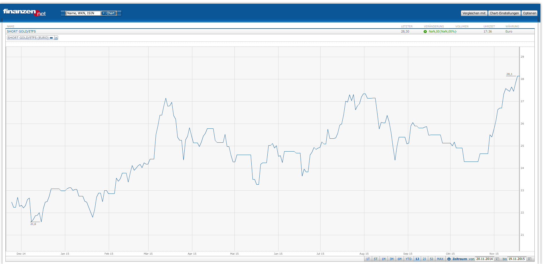The image size is (543, 264).
Task: Focus the Name, WKN, ISIN search field
Action: point(83,13)
